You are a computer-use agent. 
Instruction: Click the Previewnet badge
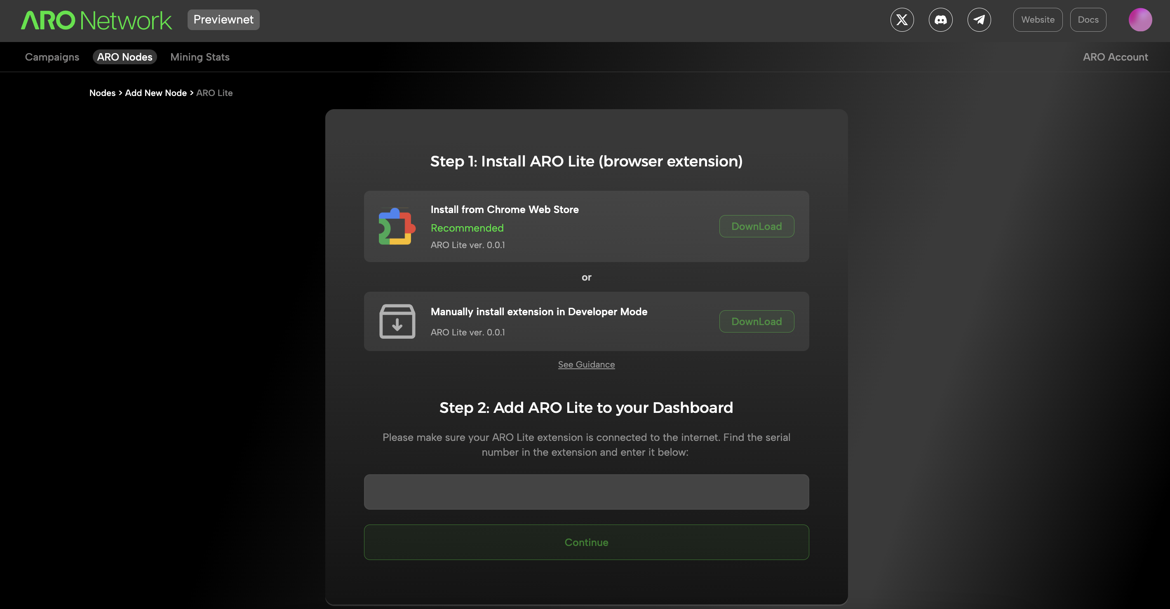[223, 19]
